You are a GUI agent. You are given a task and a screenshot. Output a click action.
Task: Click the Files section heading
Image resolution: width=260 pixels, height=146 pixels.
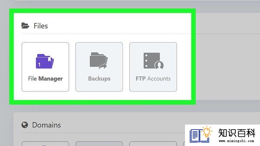(x=41, y=26)
